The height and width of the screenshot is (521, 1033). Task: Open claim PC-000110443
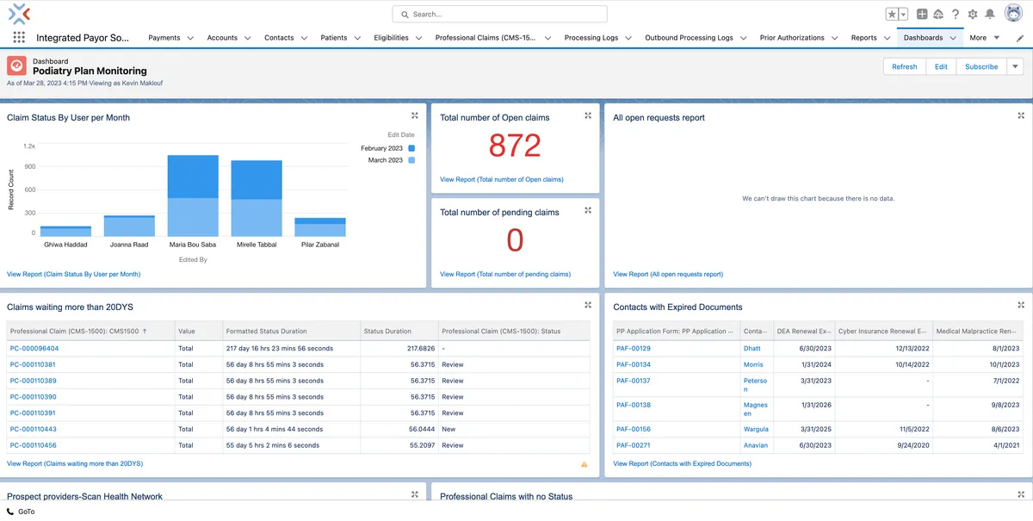(33, 429)
